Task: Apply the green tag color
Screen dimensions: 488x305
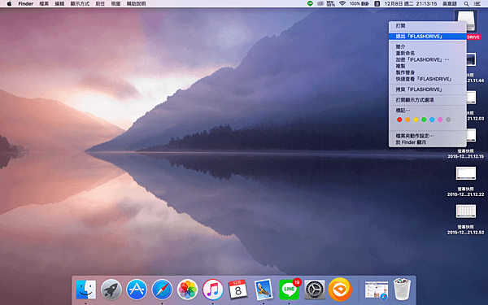Action: click(x=424, y=120)
